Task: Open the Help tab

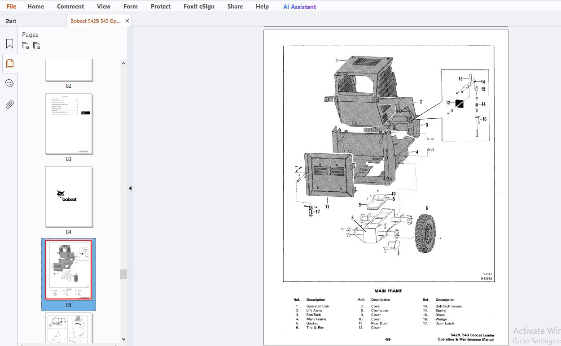Action: coord(262,6)
